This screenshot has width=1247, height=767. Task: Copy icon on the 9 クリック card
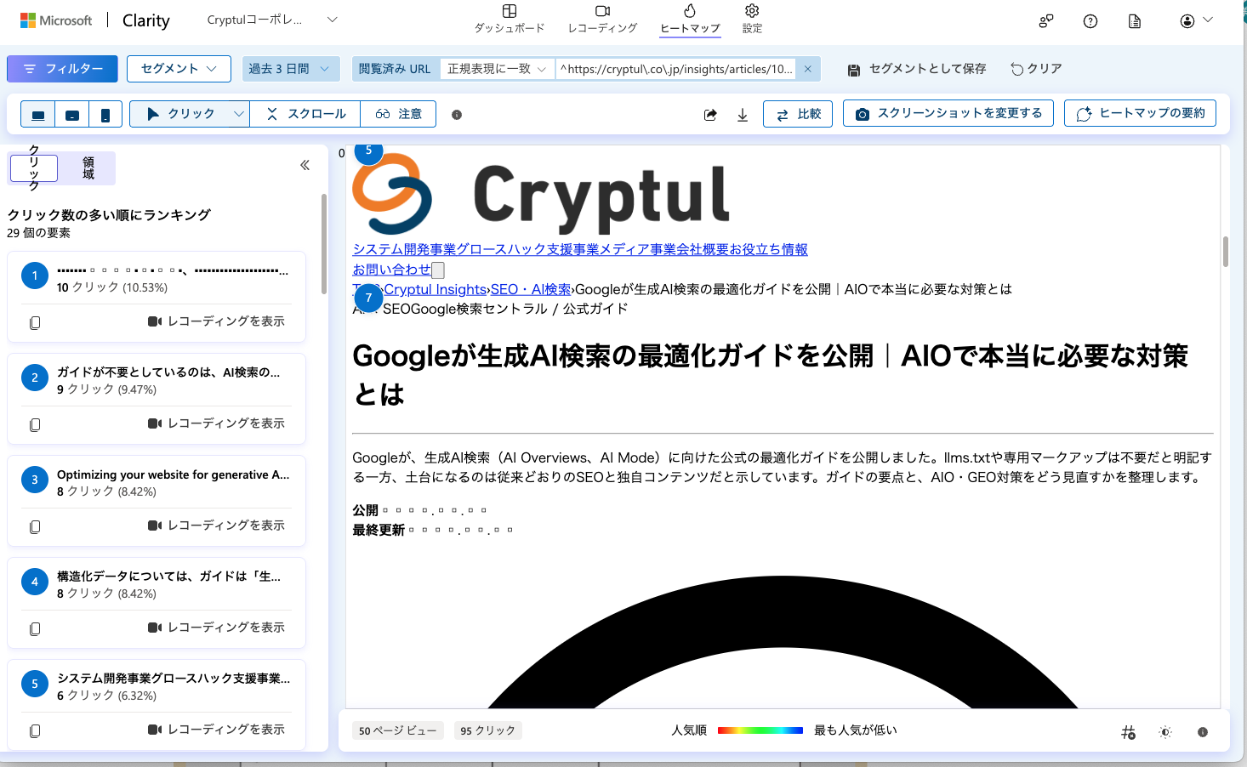tap(35, 424)
